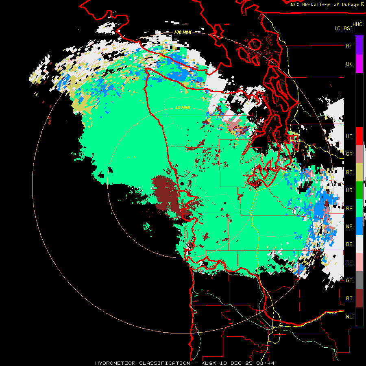Click the IC legend label
Image resolution: width=366 pixels, height=366 pixels.
pos(349,263)
